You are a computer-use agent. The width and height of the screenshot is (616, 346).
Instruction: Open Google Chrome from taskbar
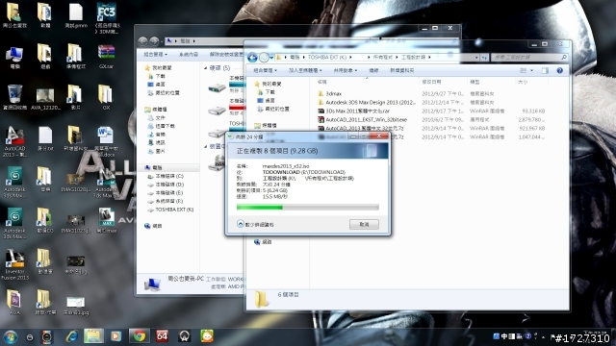(139, 336)
